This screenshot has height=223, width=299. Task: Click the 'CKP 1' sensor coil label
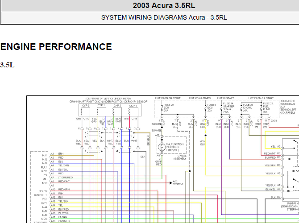point(133,105)
